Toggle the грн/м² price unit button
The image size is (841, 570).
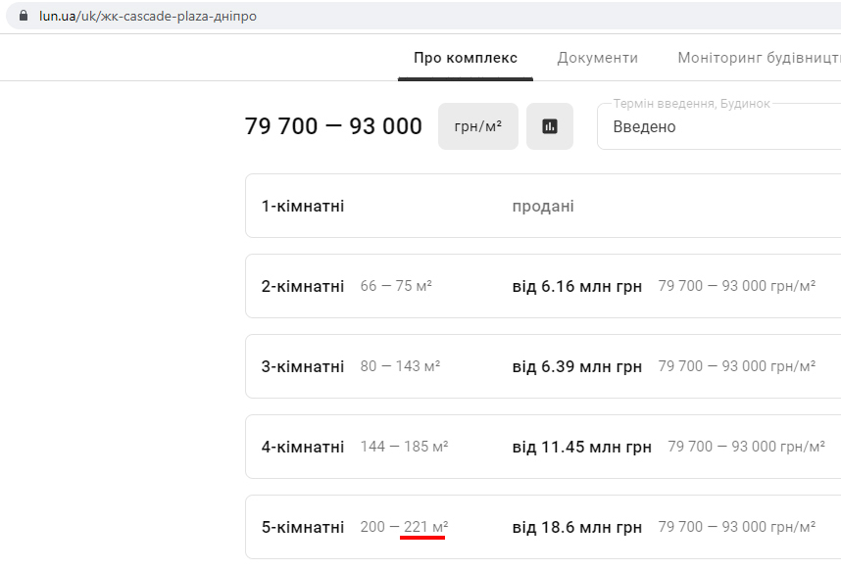coord(478,126)
